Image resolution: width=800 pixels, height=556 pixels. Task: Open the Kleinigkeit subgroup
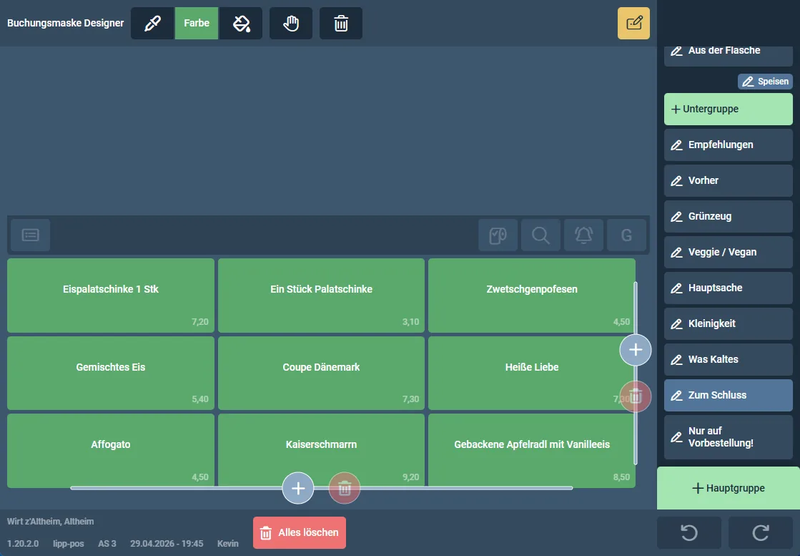pos(728,323)
